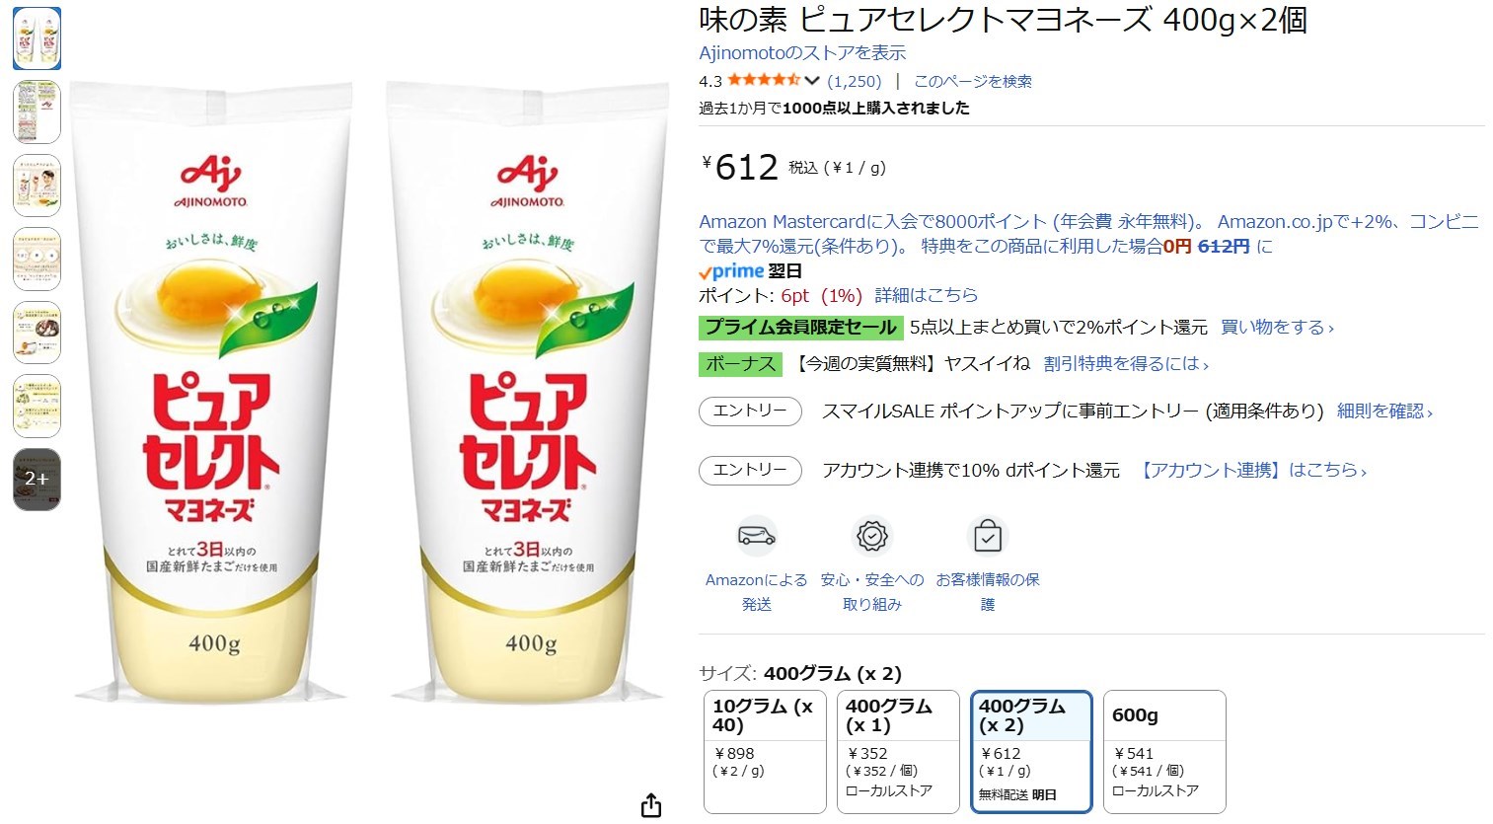Screen dimensions: 1493x824
Task: Select the second product thumbnail image
Action: tap(37, 112)
